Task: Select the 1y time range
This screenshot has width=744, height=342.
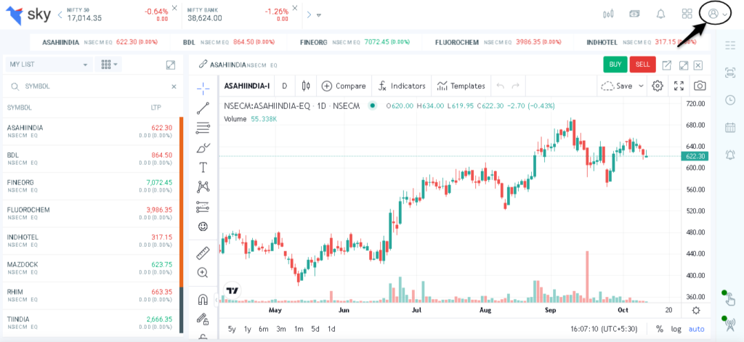Action: (248, 329)
